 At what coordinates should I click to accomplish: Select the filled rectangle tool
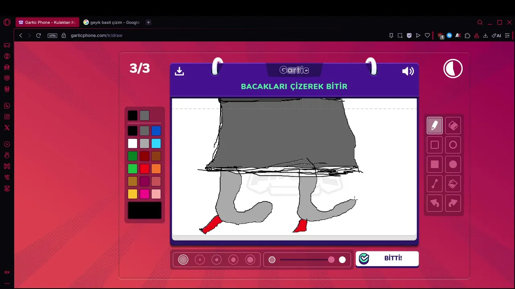435,164
